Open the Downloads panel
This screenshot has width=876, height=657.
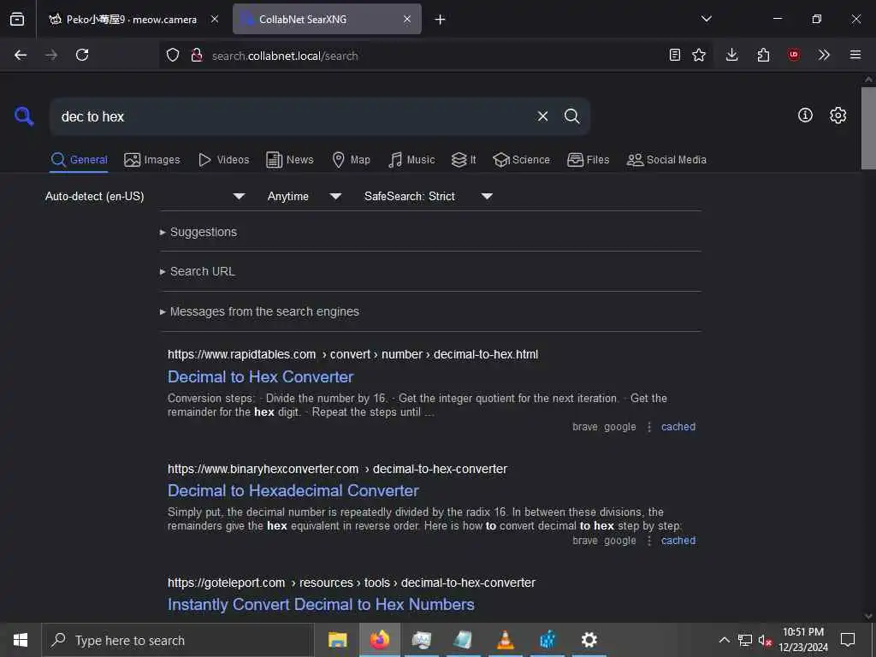point(731,55)
